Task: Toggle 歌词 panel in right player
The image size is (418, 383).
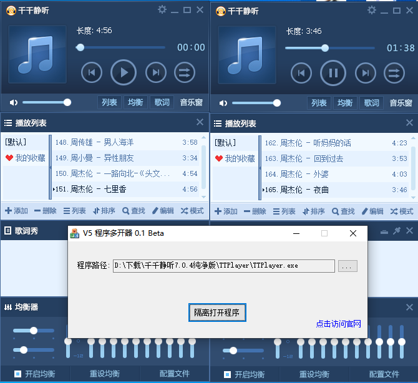Action: point(371,103)
